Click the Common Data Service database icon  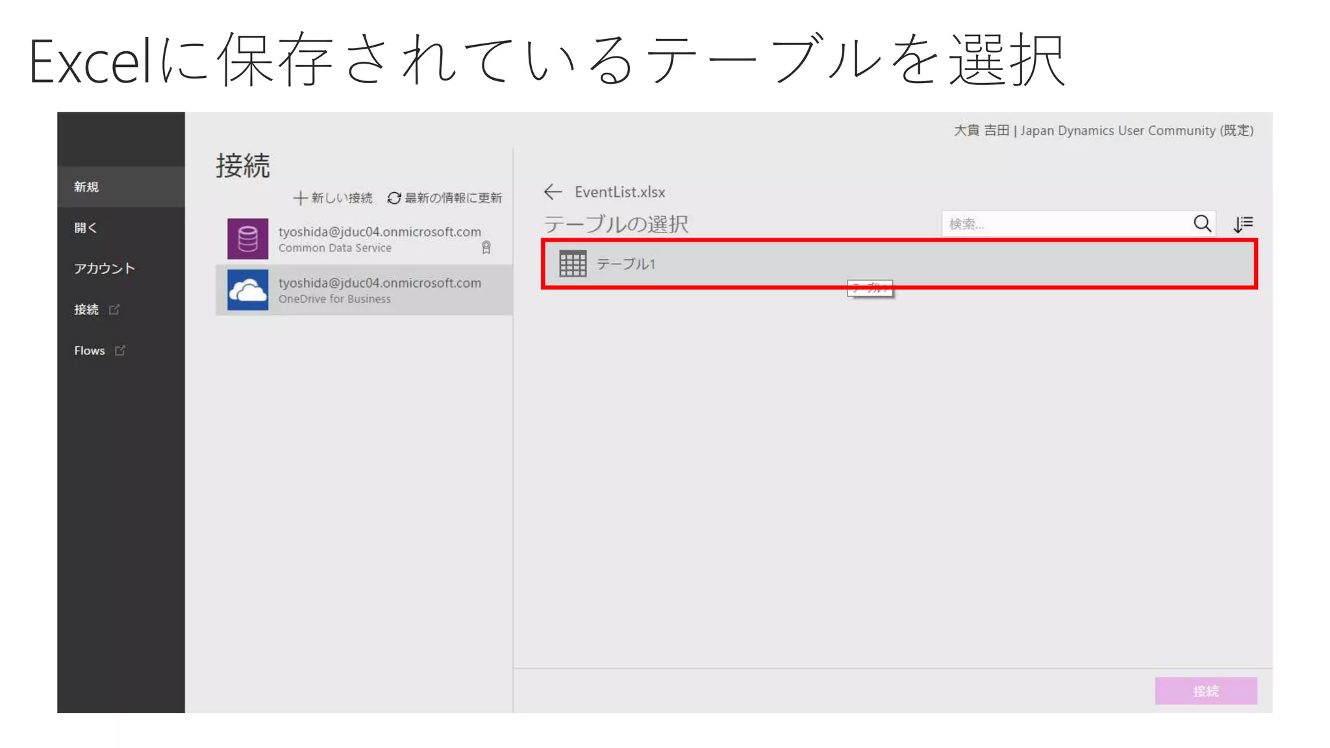click(247, 238)
